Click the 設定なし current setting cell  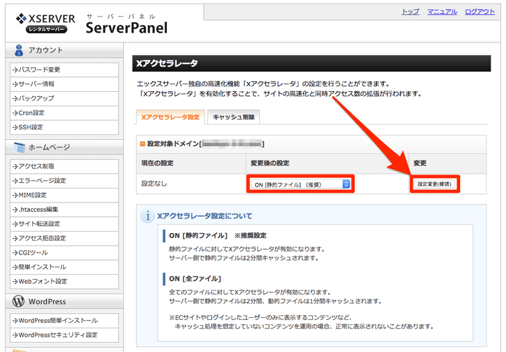pyautogui.click(x=191, y=184)
